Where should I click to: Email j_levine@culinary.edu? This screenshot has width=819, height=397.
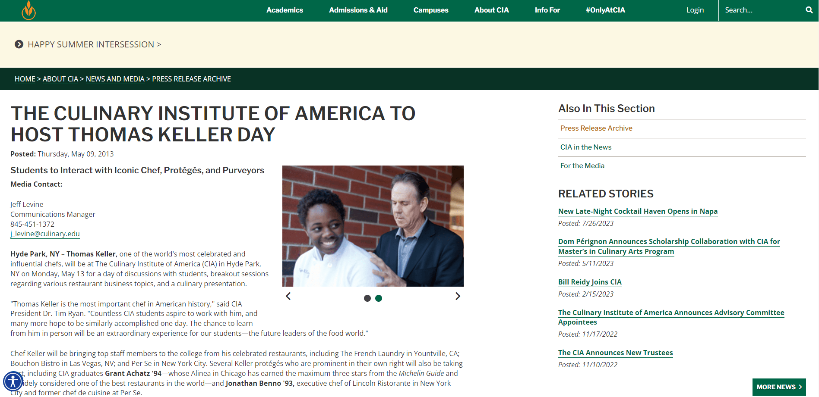[x=45, y=234]
